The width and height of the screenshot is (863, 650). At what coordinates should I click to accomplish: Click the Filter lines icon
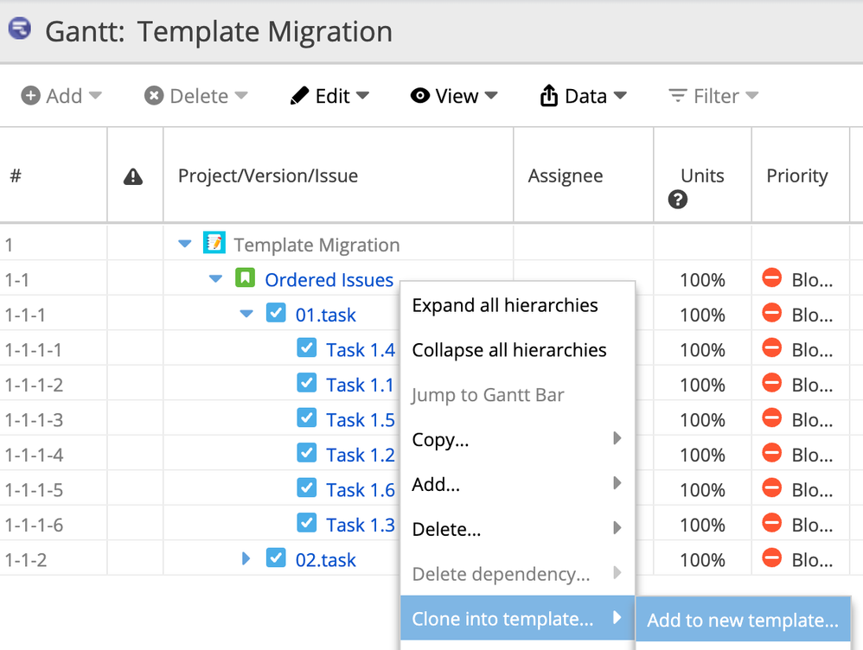click(678, 96)
